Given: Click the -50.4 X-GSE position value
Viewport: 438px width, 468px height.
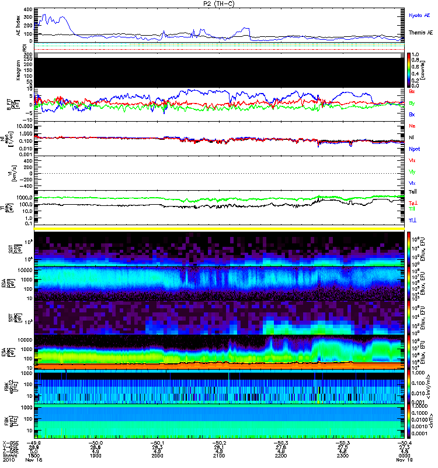Looking at the screenshot, I should pyautogui.click(x=404, y=443).
